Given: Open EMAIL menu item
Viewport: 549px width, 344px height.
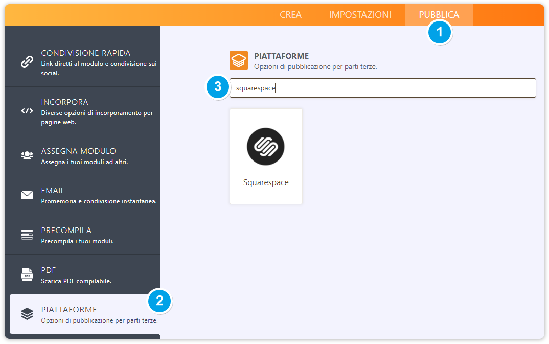Looking at the screenshot, I should 82,195.
